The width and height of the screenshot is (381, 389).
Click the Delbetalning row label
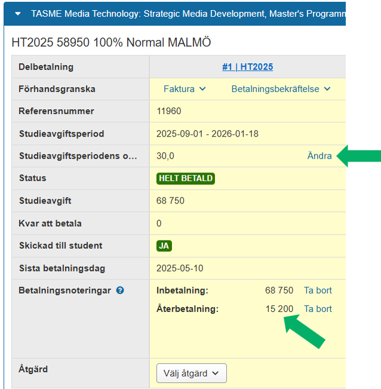[46, 67]
